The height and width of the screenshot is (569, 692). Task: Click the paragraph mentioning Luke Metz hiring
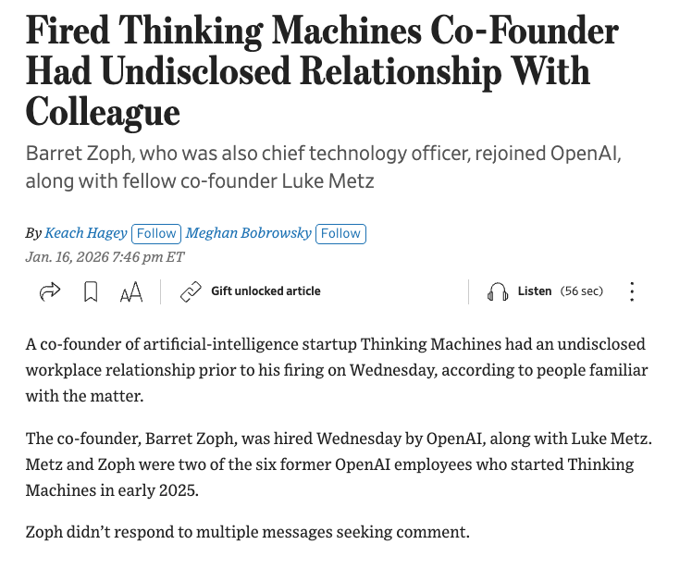[339, 464]
